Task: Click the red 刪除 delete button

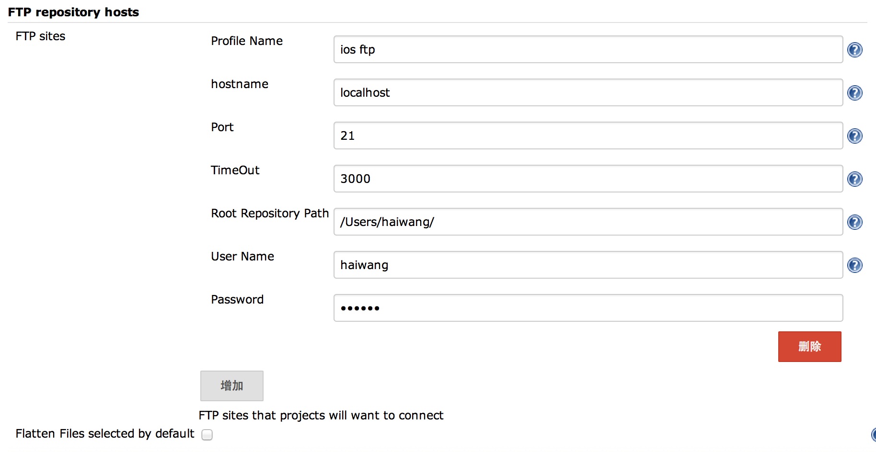Action: point(809,347)
